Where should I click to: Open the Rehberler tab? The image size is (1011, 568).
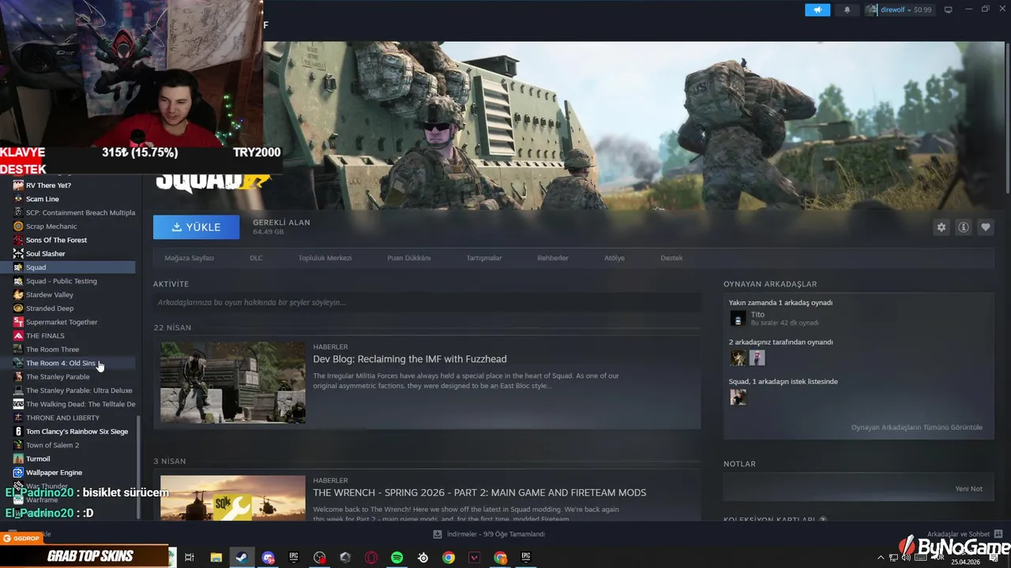(552, 258)
